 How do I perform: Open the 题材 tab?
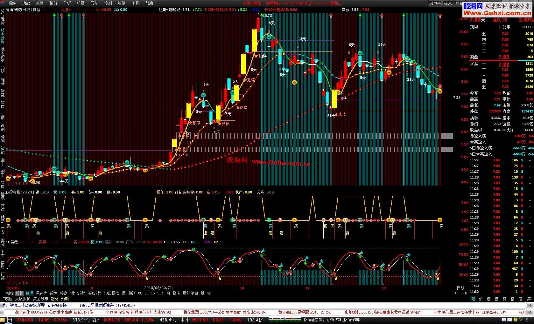coord(54,299)
